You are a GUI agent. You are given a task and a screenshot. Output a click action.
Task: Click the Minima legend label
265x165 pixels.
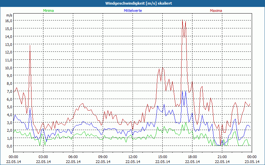48,11
